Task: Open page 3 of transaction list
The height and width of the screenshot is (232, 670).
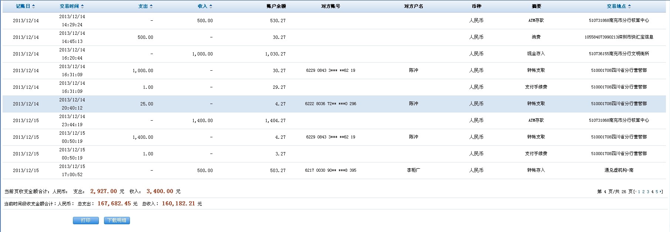Action: pos(648,192)
